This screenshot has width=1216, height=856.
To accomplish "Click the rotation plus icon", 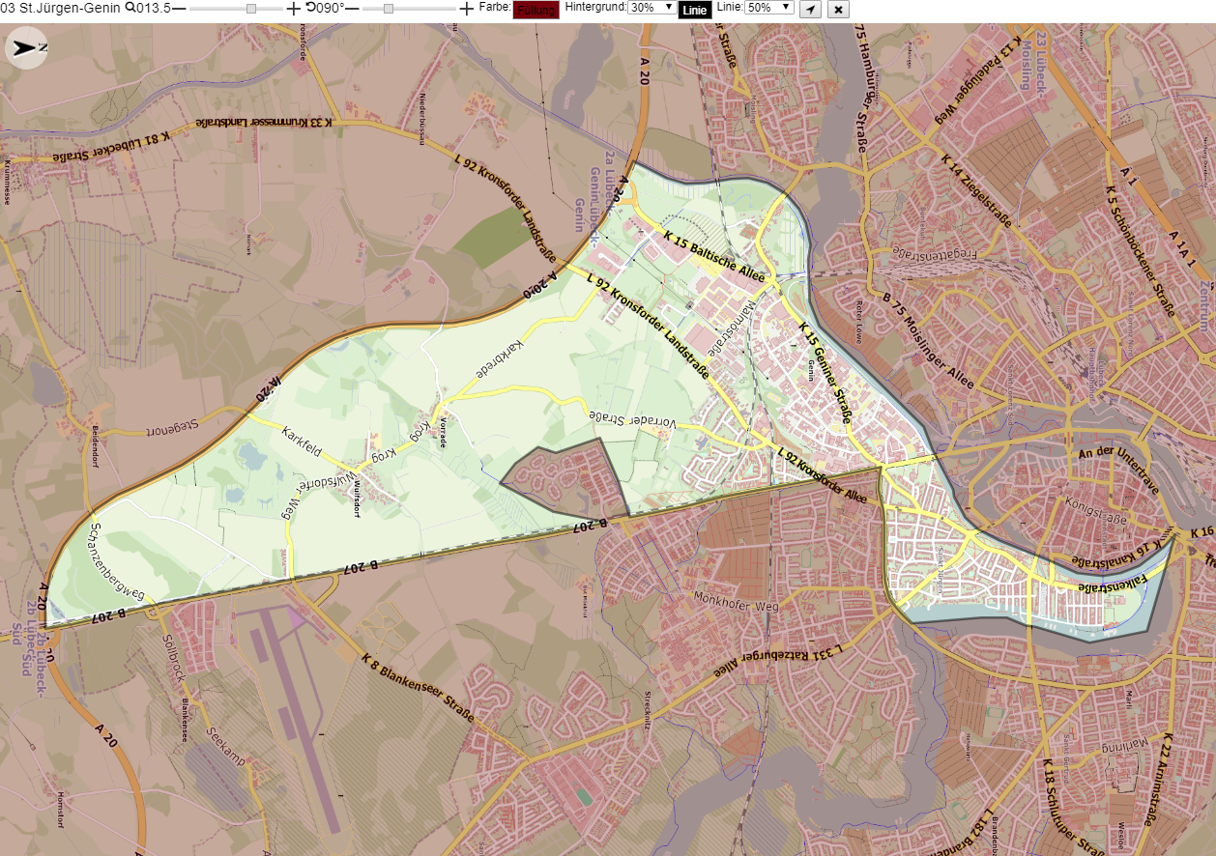I will (467, 8).
